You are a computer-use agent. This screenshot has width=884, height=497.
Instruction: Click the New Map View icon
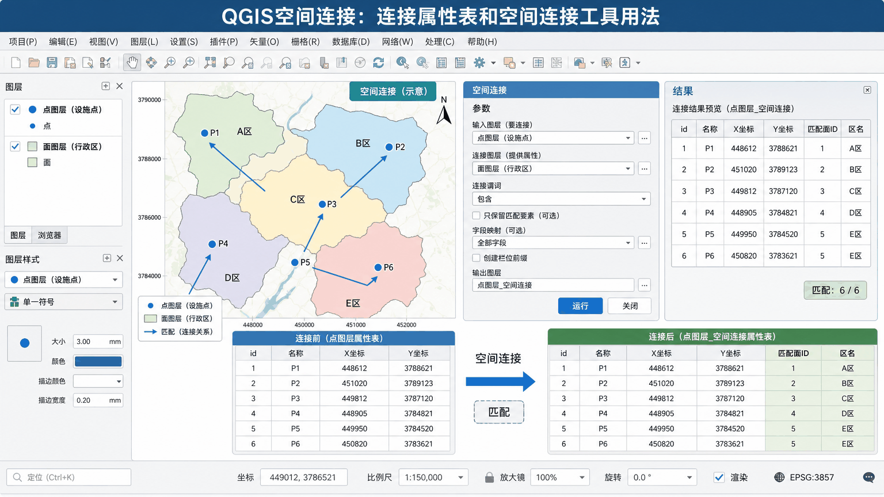[305, 63]
